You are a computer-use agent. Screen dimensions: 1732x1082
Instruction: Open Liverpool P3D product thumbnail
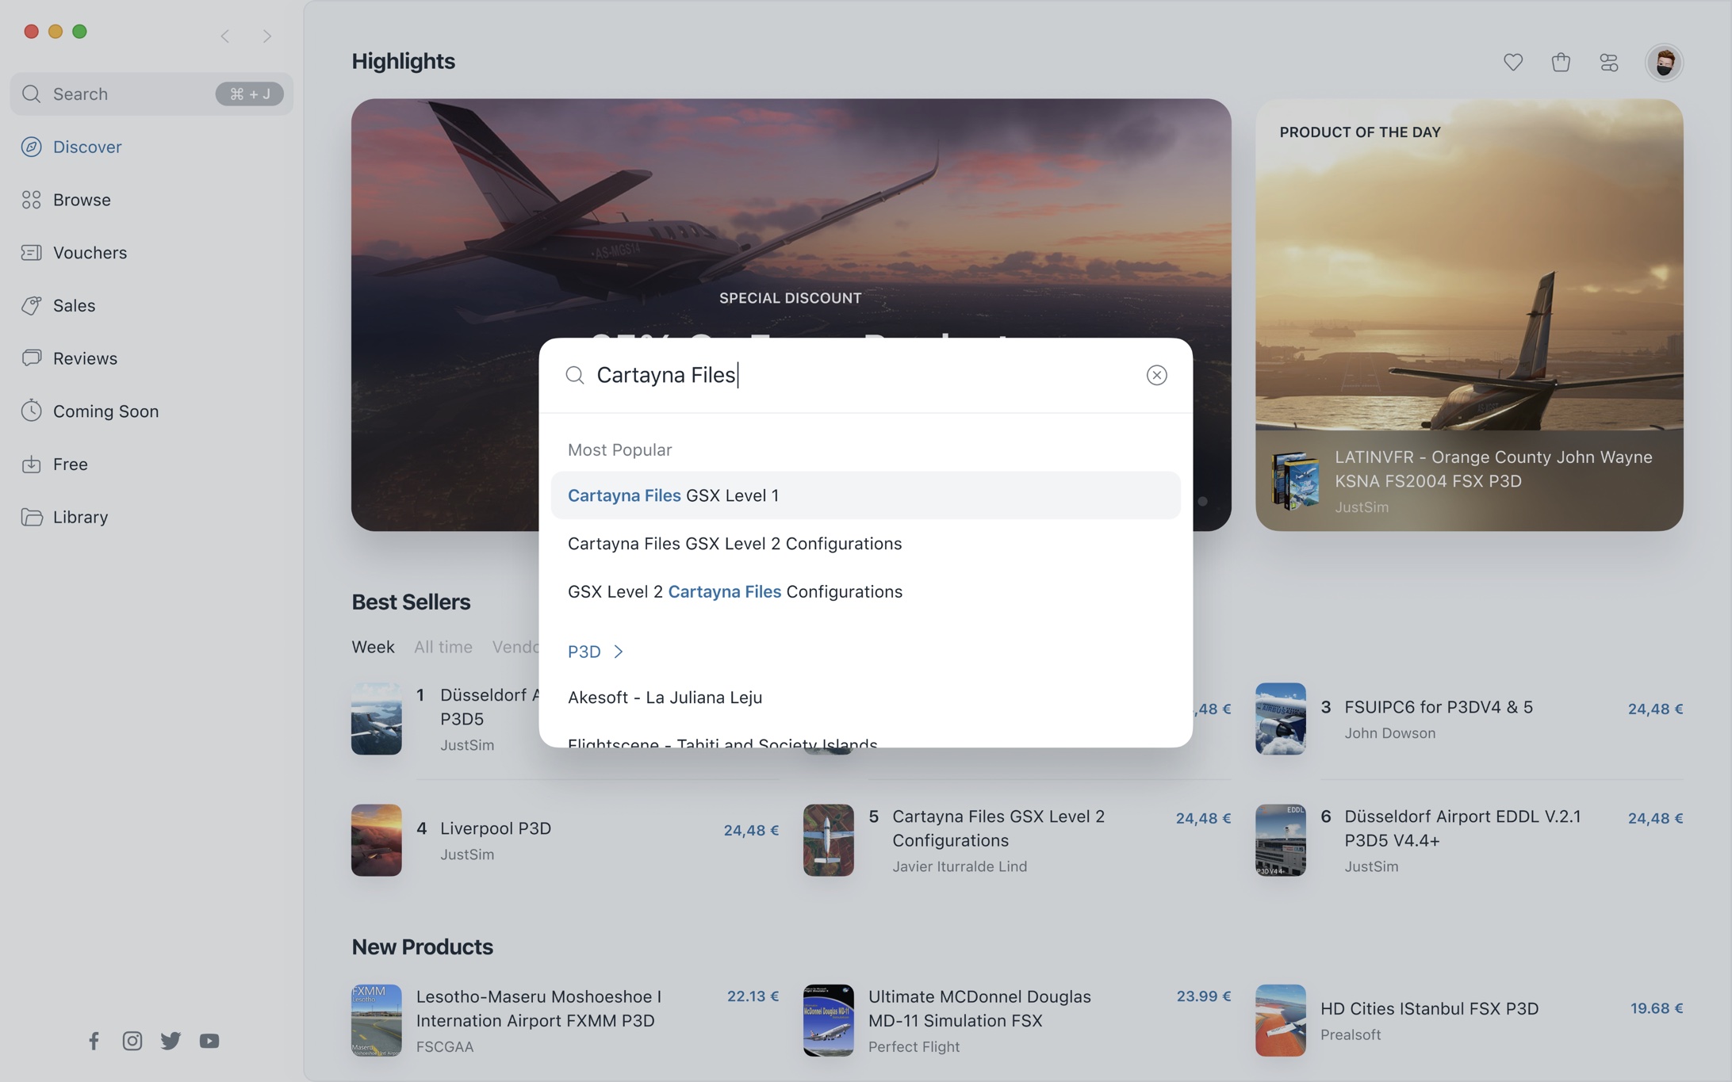[376, 840]
